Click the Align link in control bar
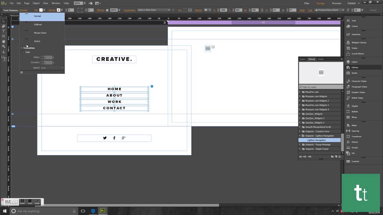This screenshot has width=383, height=215. pyautogui.click(x=302, y=10)
